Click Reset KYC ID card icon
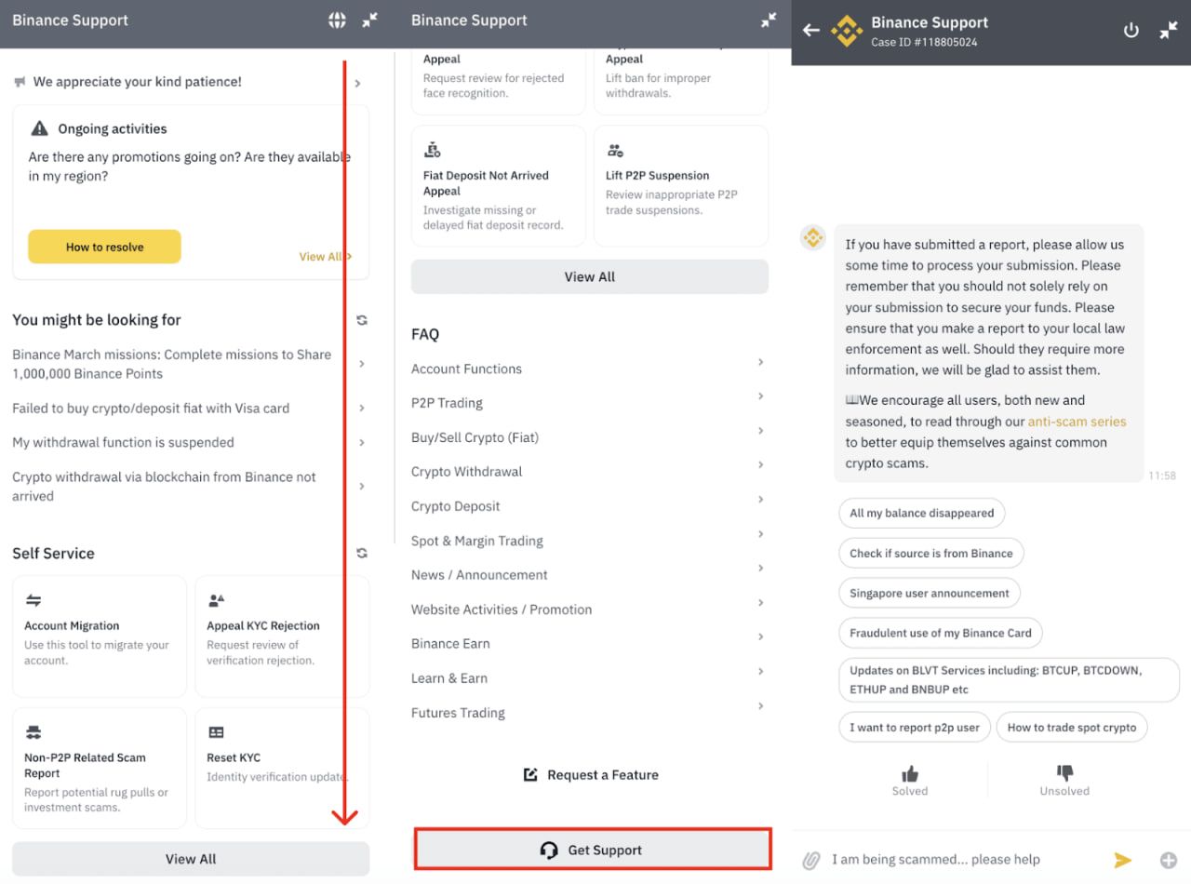The width and height of the screenshot is (1191, 884). pyautogui.click(x=216, y=732)
